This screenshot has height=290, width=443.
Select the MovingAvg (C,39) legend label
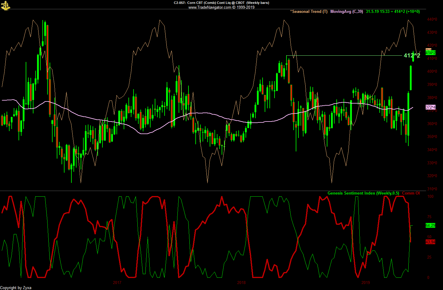347,12
